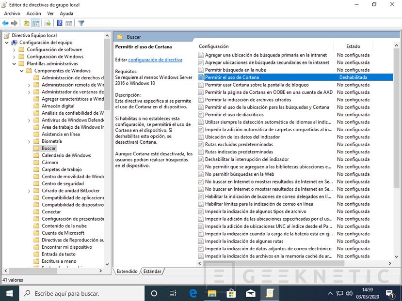Expand the Configuración de software node
Viewport: 402px width, 301px height.
coord(15,50)
